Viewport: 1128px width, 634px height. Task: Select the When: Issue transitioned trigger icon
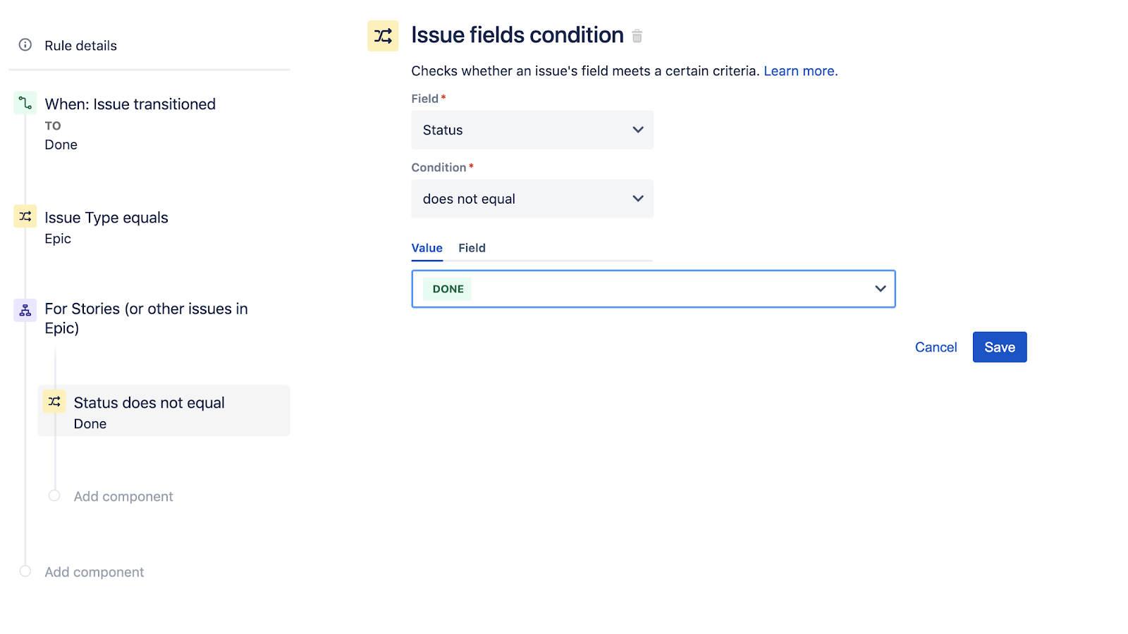[x=25, y=103]
